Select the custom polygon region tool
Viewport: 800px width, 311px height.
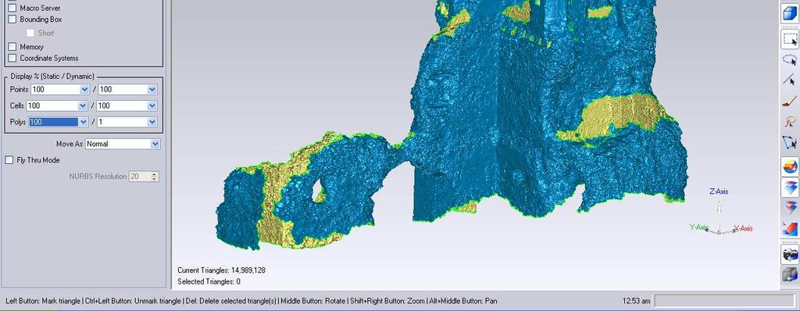(791, 141)
